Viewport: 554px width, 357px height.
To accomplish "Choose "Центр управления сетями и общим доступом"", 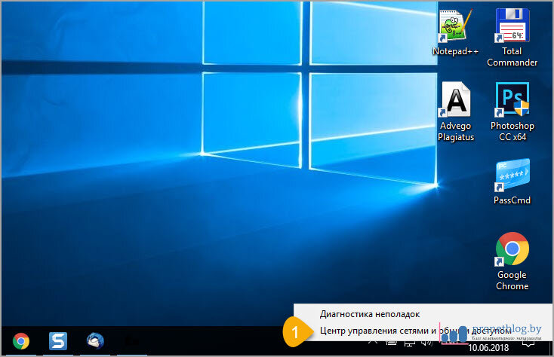I will (416, 331).
